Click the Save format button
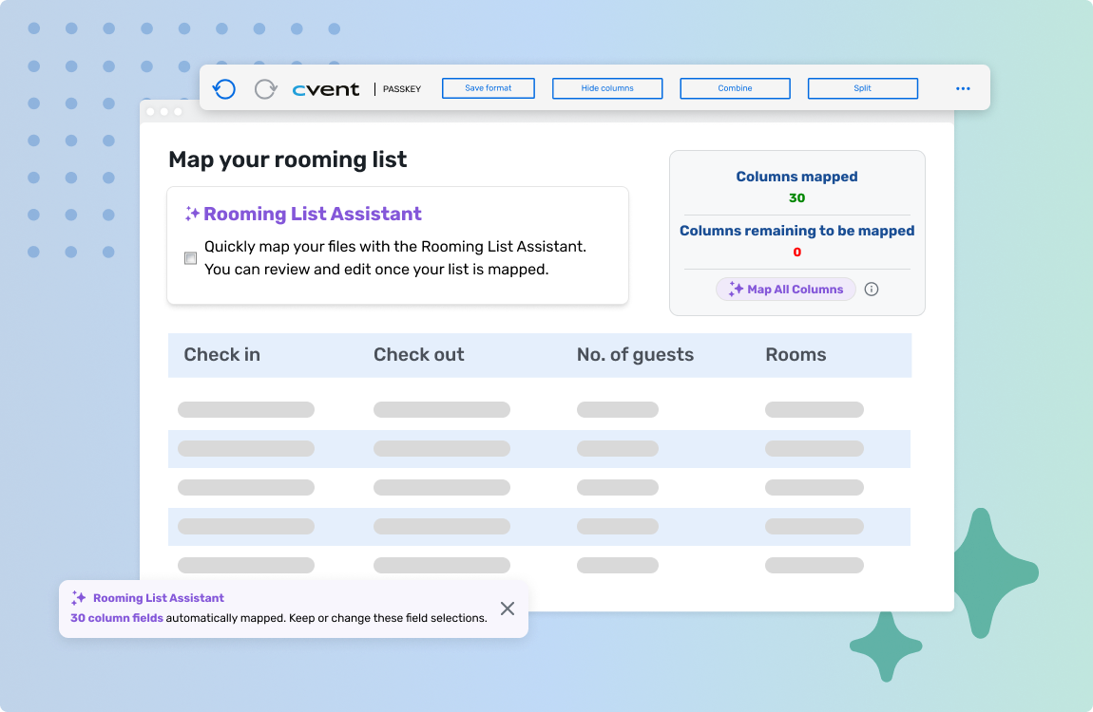This screenshot has height=712, width=1093. coord(488,87)
